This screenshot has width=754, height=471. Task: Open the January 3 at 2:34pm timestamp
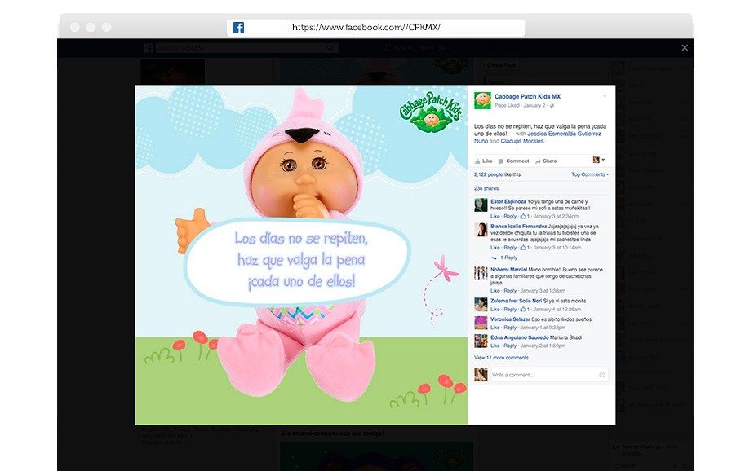[556, 217]
